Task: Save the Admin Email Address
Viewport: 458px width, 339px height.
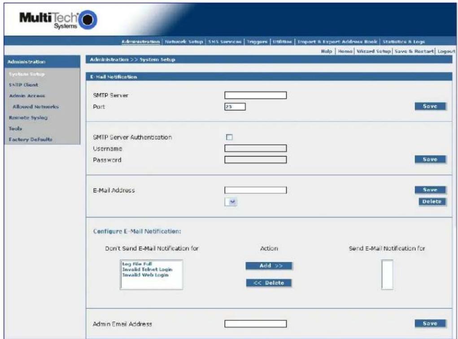Action: coord(430,323)
